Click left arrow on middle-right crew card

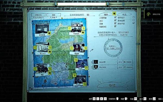(72, 48)
